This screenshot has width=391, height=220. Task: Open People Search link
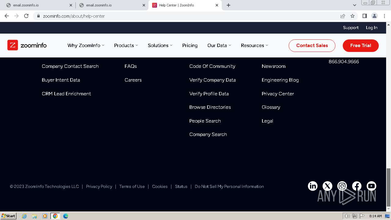pyautogui.click(x=205, y=121)
